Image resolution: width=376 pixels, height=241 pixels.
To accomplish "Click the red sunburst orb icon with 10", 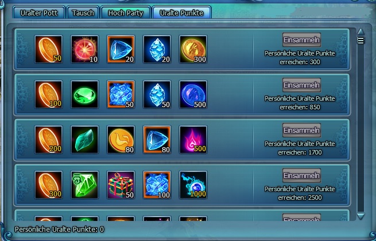I will tap(84, 49).
